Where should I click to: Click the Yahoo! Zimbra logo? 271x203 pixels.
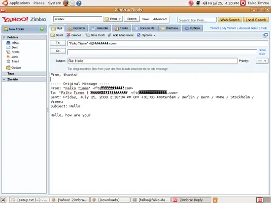pyautogui.click(x=24, y=19)
